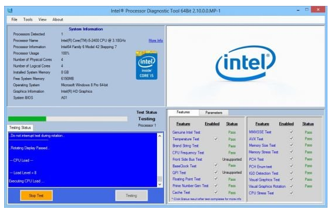Toggle BaseClock Test checkbox
The image size is (331, 213).
tap(216, 165)
